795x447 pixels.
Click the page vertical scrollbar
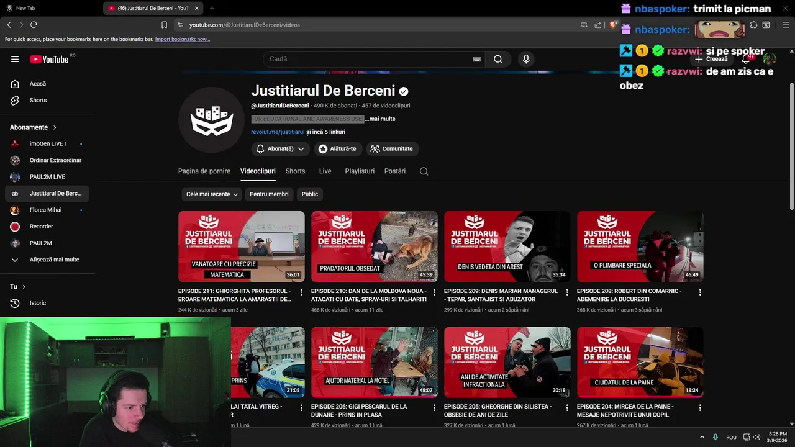(x=791, y=147)
